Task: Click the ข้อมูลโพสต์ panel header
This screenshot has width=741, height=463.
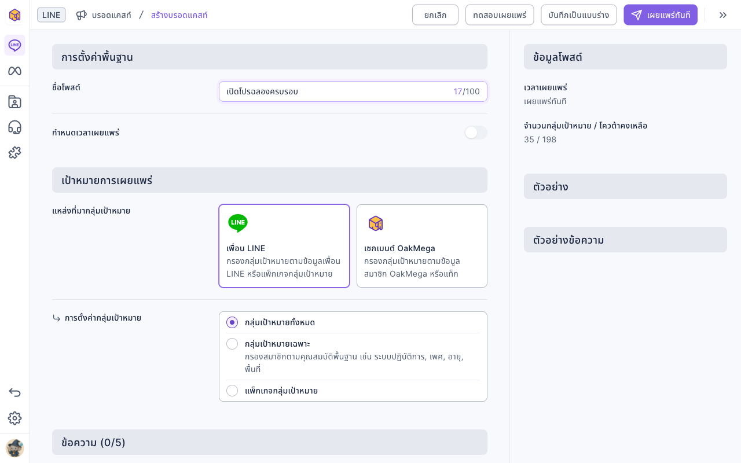Action: coord(625,57)
